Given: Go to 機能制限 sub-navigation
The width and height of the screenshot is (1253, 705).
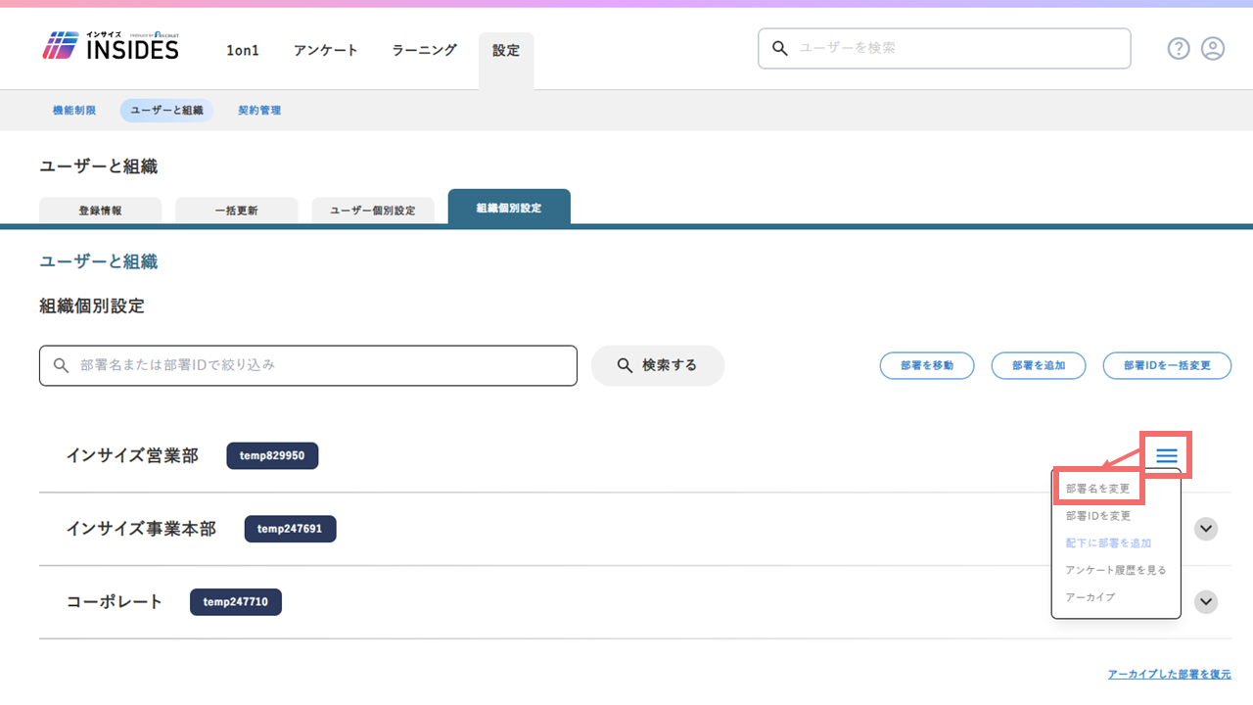Looking at the screenshot, I should (74, 111).
